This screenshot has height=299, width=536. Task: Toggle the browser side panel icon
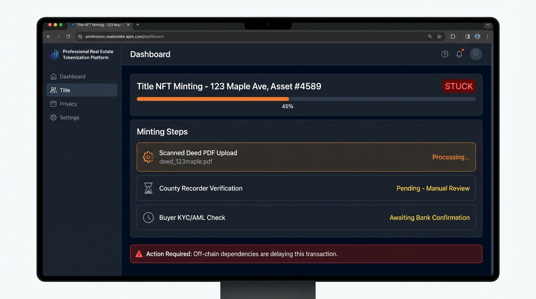[x=467, y=37]
